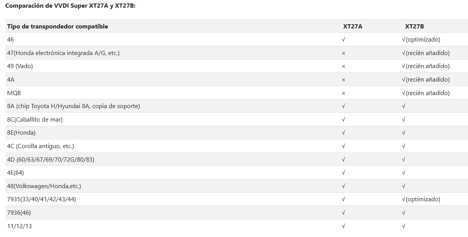
Task: Click the '4C (Corolla antiguo, etc.)' row label
Action: [40, 146]
